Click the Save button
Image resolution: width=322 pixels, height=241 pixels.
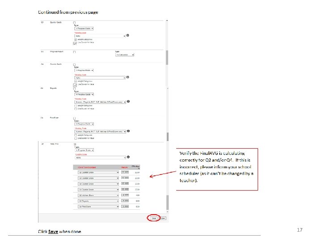(x=153, y=218)
